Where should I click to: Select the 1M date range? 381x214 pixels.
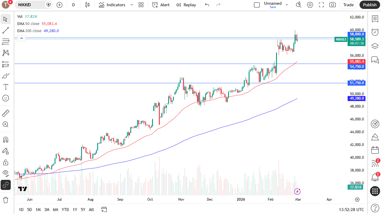(38, 210)
